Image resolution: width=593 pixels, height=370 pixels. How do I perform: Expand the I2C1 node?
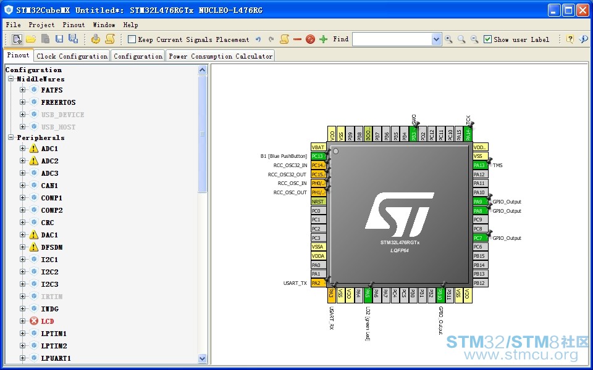23,260
